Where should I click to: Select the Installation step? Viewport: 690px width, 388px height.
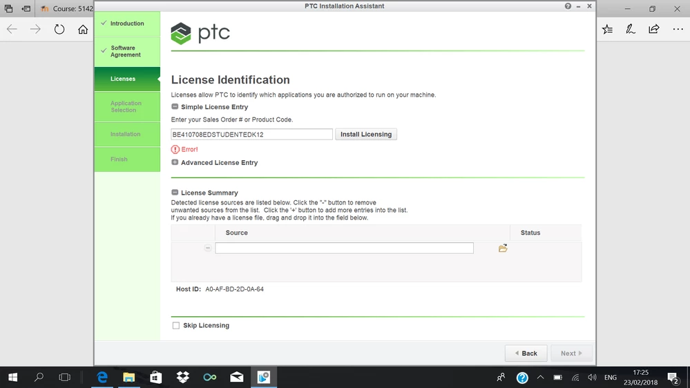pyautogui.click(x=127, y=134)
